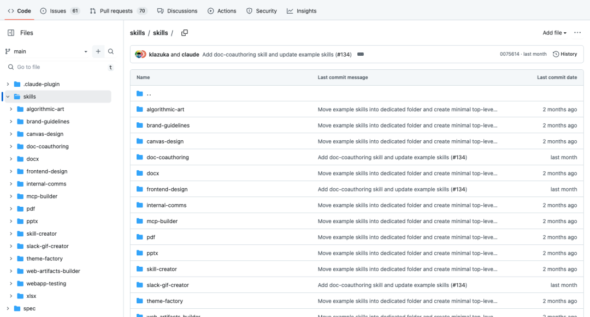This screenshot has height=317, width=590.
Task: Open the main branch dropdown
Action: 46,51
